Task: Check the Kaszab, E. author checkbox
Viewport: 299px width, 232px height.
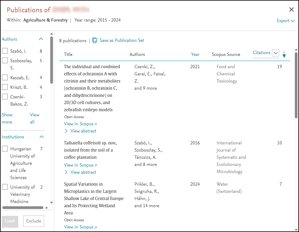Action: 5,77
